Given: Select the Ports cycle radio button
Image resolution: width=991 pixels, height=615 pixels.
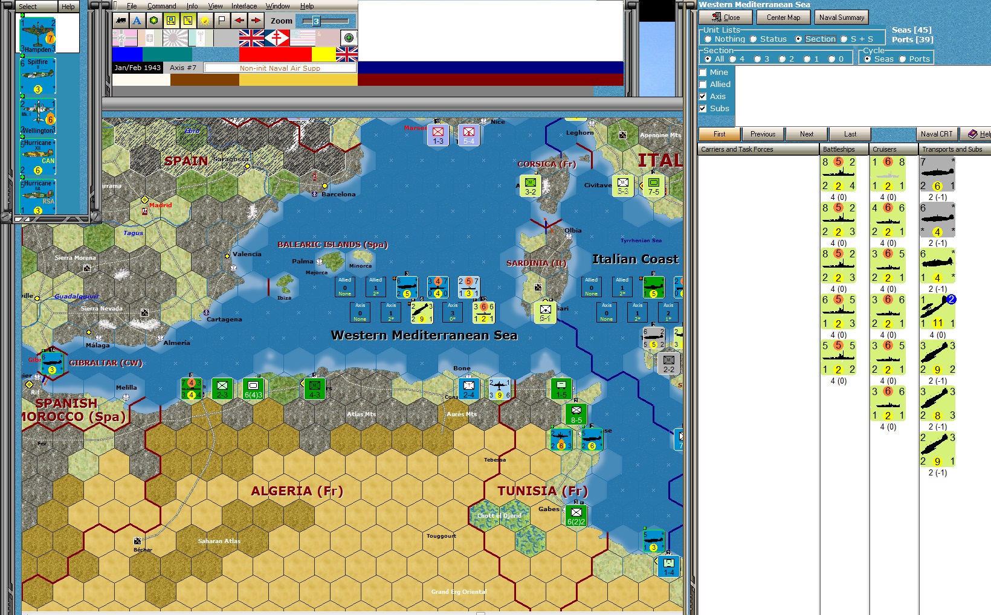Looking at the screenshot, I should pos(903,59).
